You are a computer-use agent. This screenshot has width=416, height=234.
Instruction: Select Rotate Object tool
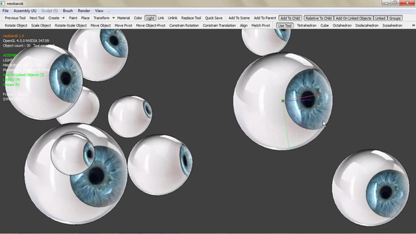tap(16, 25)
